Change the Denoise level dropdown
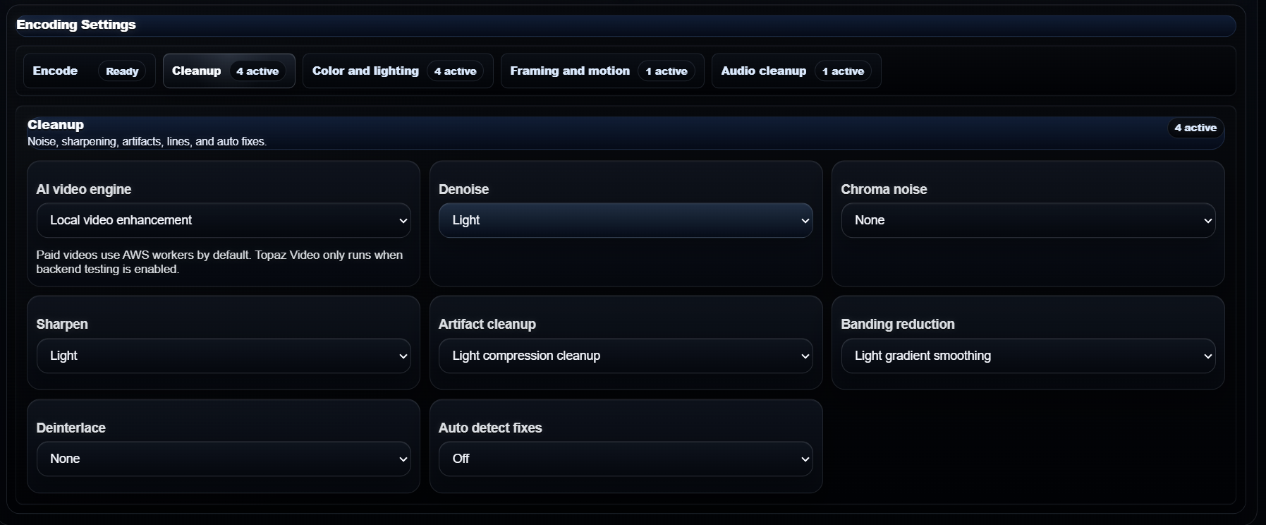Viewport: 1266px width, 525px height. point(626,220)
